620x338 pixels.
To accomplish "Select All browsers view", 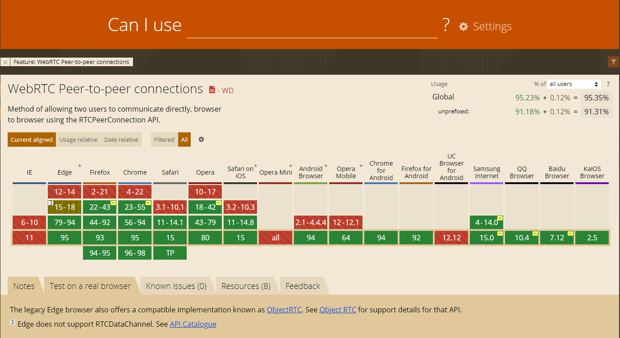I will tap(184, 140).
